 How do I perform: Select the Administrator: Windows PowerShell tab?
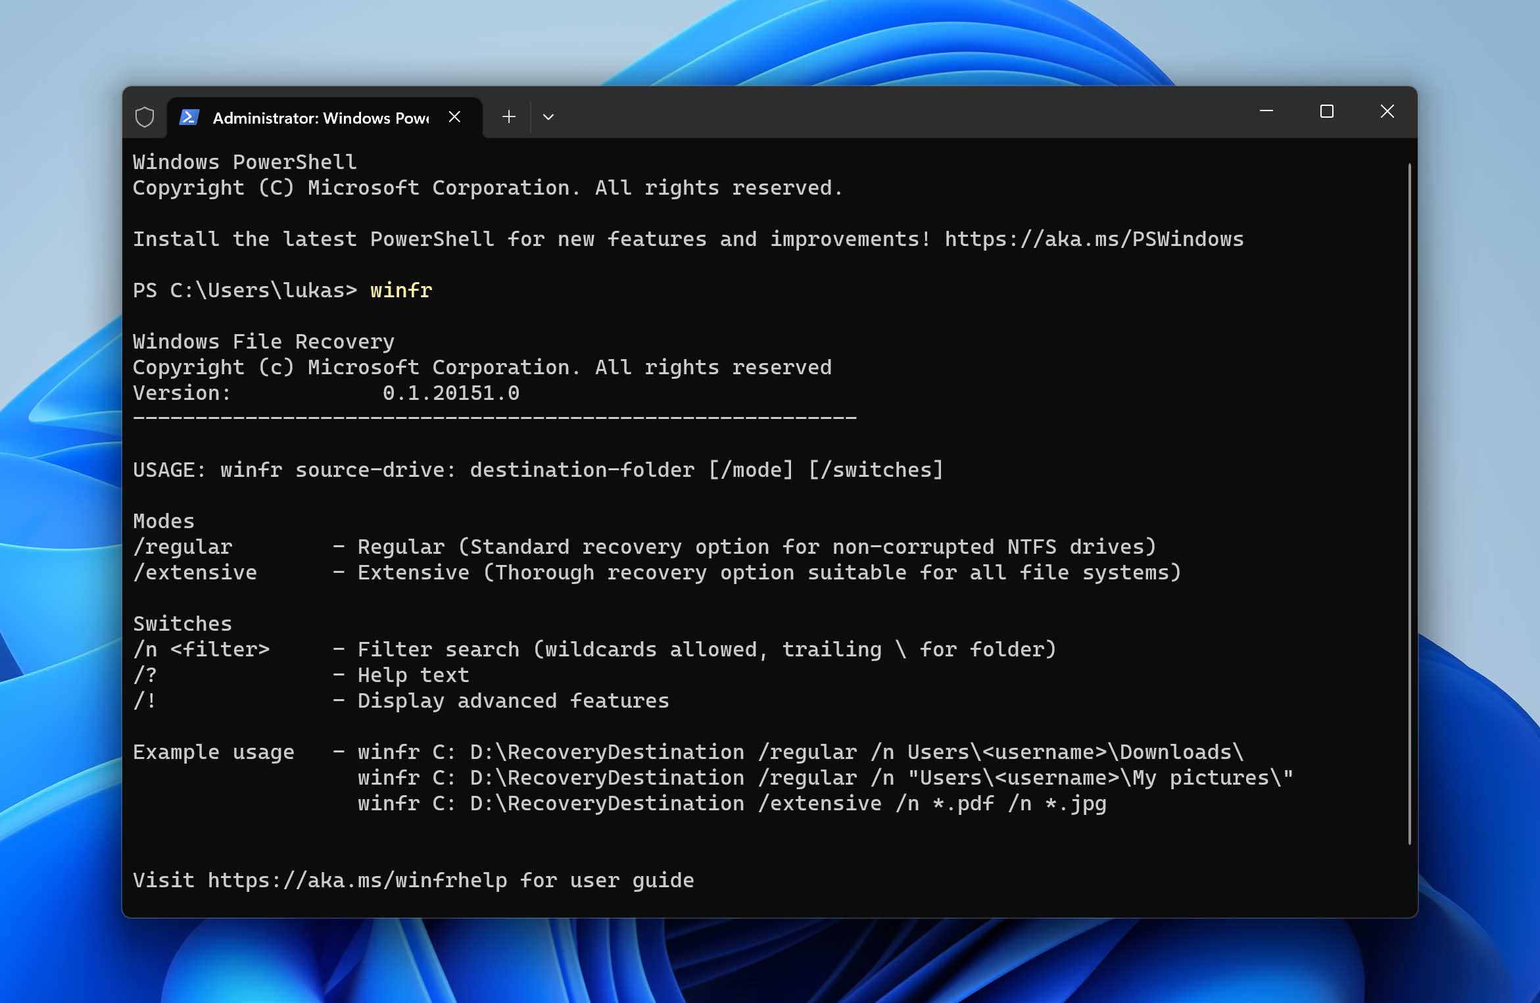pos(325,118)
